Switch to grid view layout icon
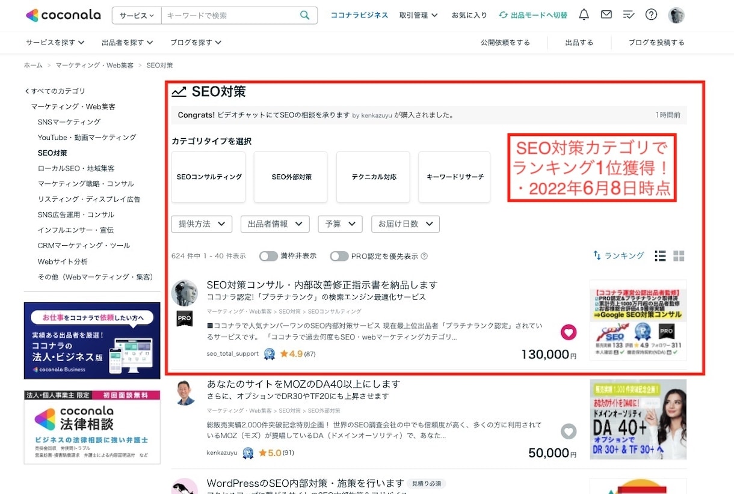This screenshot has height=494, width=734. pyautogui.click(x=679, y=256)
